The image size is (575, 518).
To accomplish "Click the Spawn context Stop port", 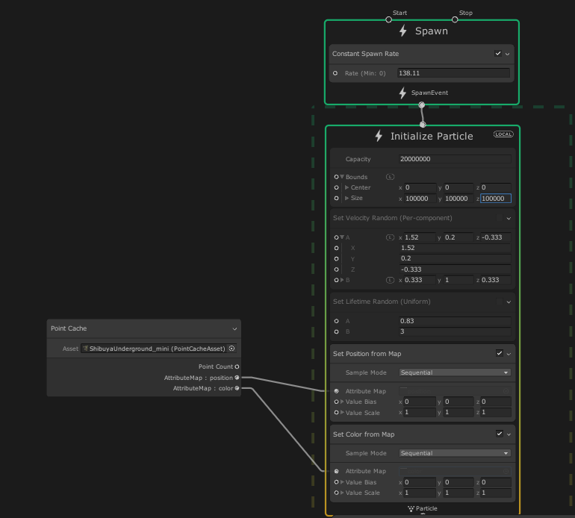I will (455, 19).
